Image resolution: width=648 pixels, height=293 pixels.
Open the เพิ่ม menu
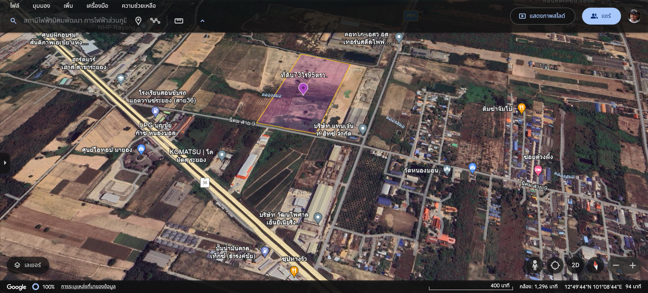click(68, 6)
